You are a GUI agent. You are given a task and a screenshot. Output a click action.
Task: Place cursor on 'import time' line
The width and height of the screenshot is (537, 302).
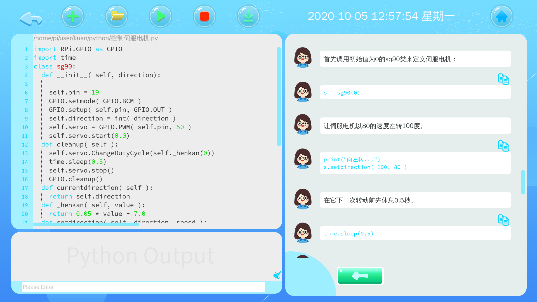pos(55,58)
